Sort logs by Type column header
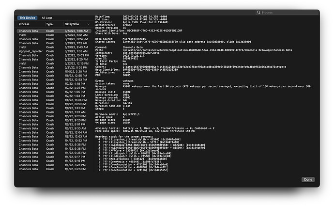This screenshot has height=206, width=334. (49, 24)
